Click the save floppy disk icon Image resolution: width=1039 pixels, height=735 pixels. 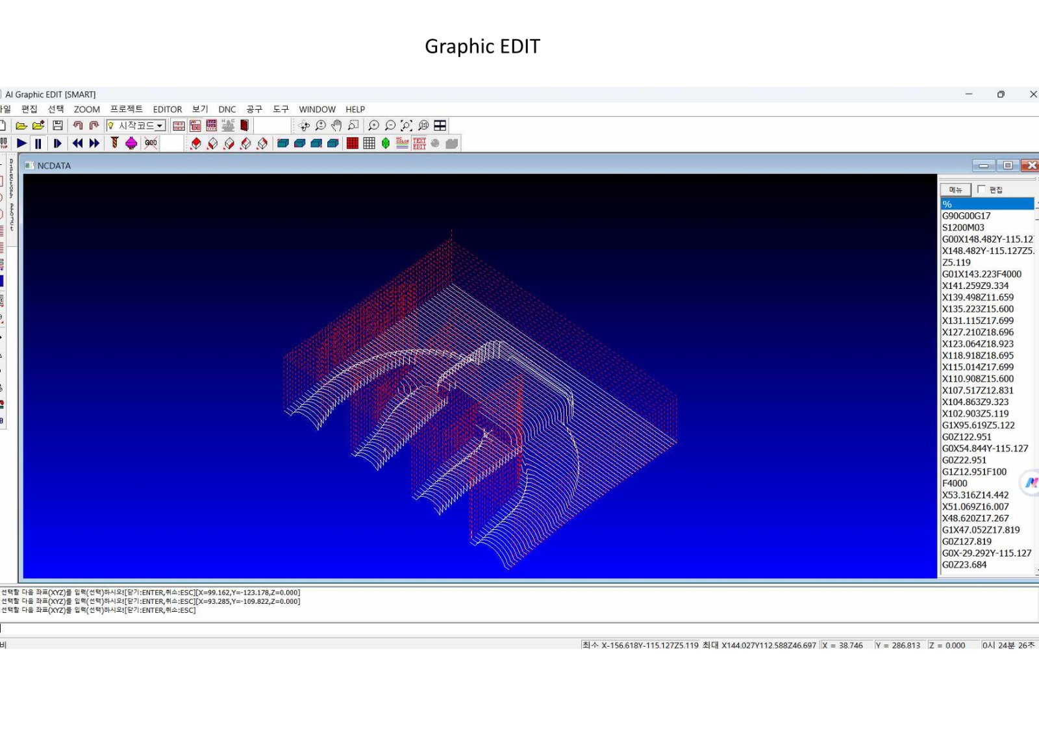tap(58, 125)
